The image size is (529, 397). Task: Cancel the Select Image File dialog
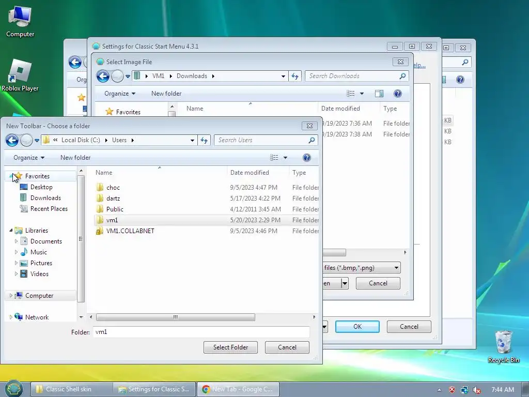[x=378, y=283]
